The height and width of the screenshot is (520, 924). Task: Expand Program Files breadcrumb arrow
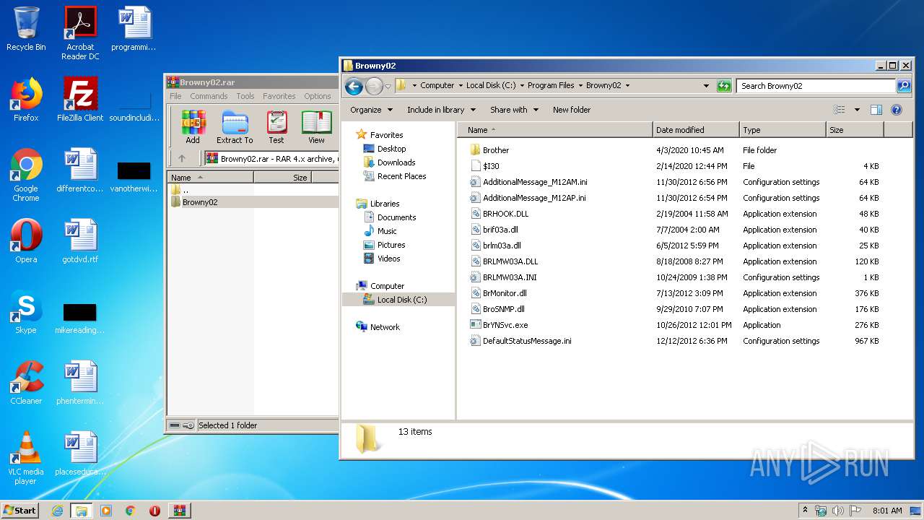click(580, 85)
